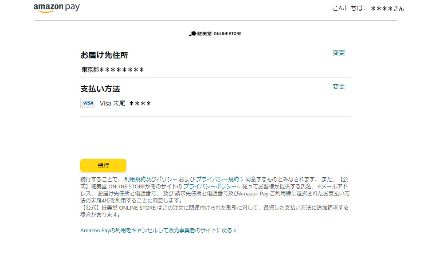The image size is (424, 265).
Task: Open the プライバシー規約 link
Action: pyautogui.click(x=217, y=179)
